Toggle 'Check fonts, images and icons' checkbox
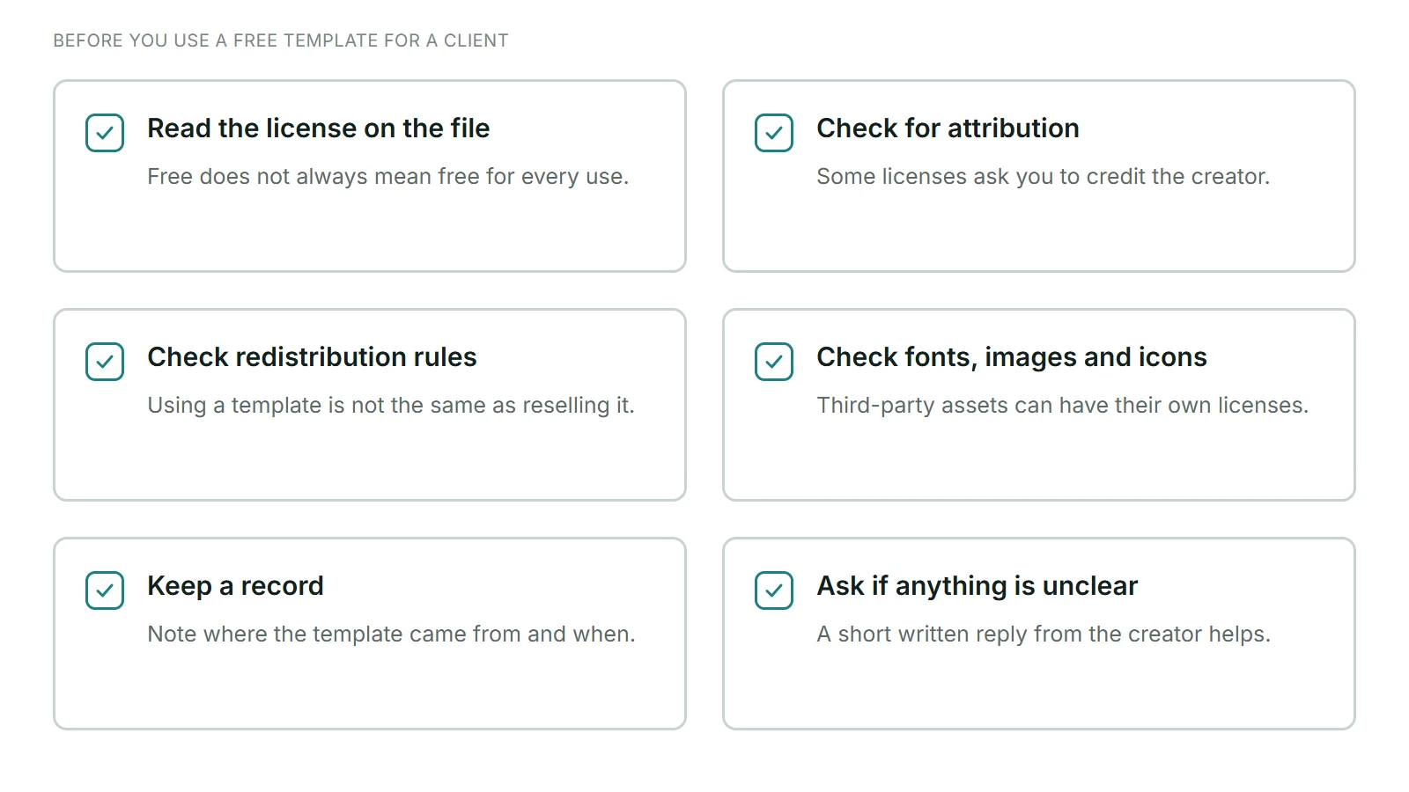The height and width of the screenshot is (792, 1409). coord(774,362)
